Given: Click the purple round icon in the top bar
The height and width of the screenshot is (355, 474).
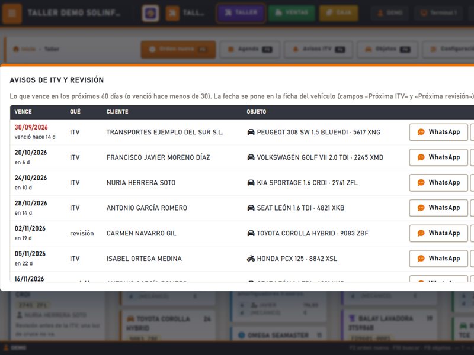Looking at the screenshot, I should click(150, 13).
